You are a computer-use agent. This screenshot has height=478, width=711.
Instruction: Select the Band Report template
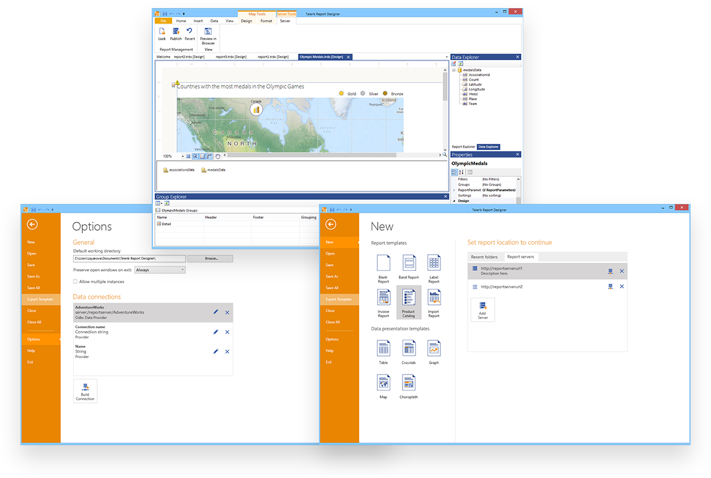pos(409,267)
